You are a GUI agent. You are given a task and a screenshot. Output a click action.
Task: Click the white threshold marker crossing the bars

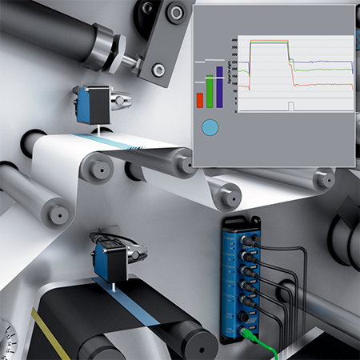pos(214,78)
